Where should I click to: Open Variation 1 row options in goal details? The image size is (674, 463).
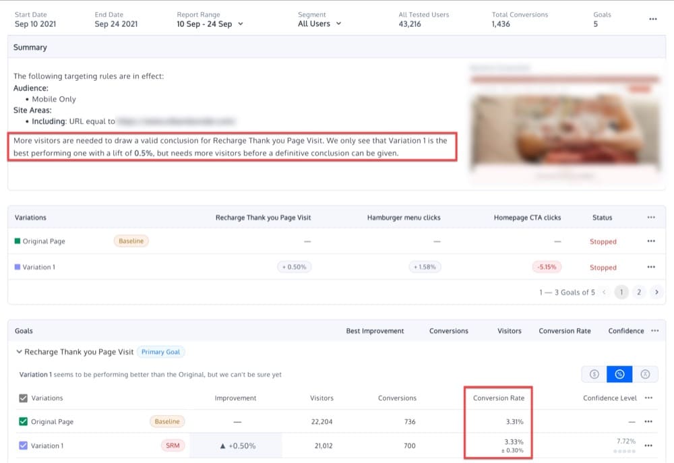pyautogui.click(x=648, y=445)
